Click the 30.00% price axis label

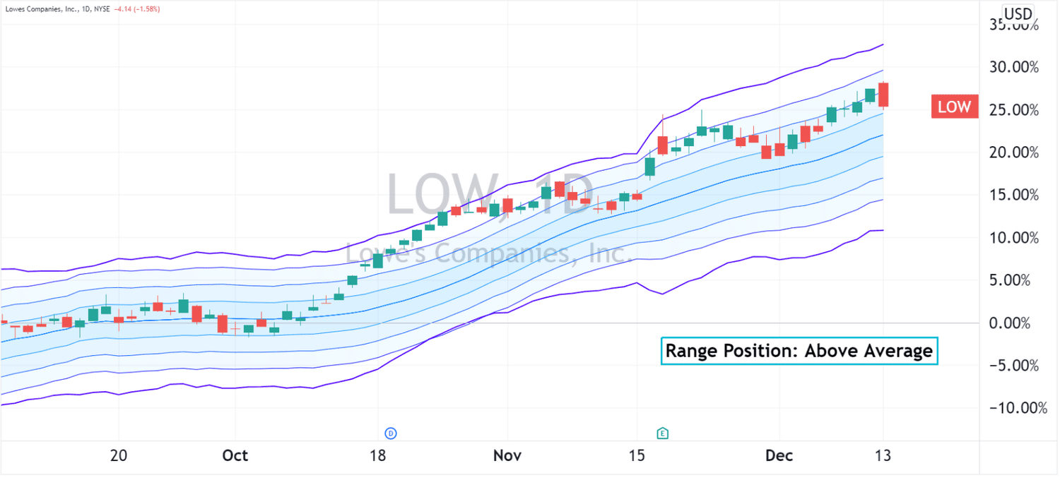pos(1014,68)
